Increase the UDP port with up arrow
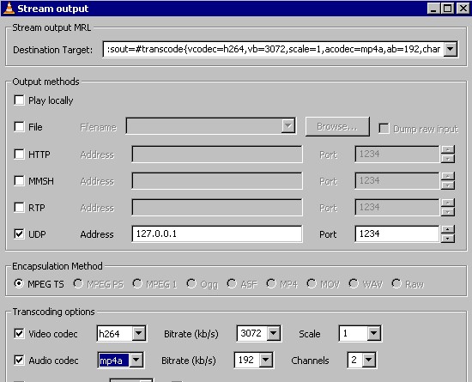 click(x=448, y=230)
